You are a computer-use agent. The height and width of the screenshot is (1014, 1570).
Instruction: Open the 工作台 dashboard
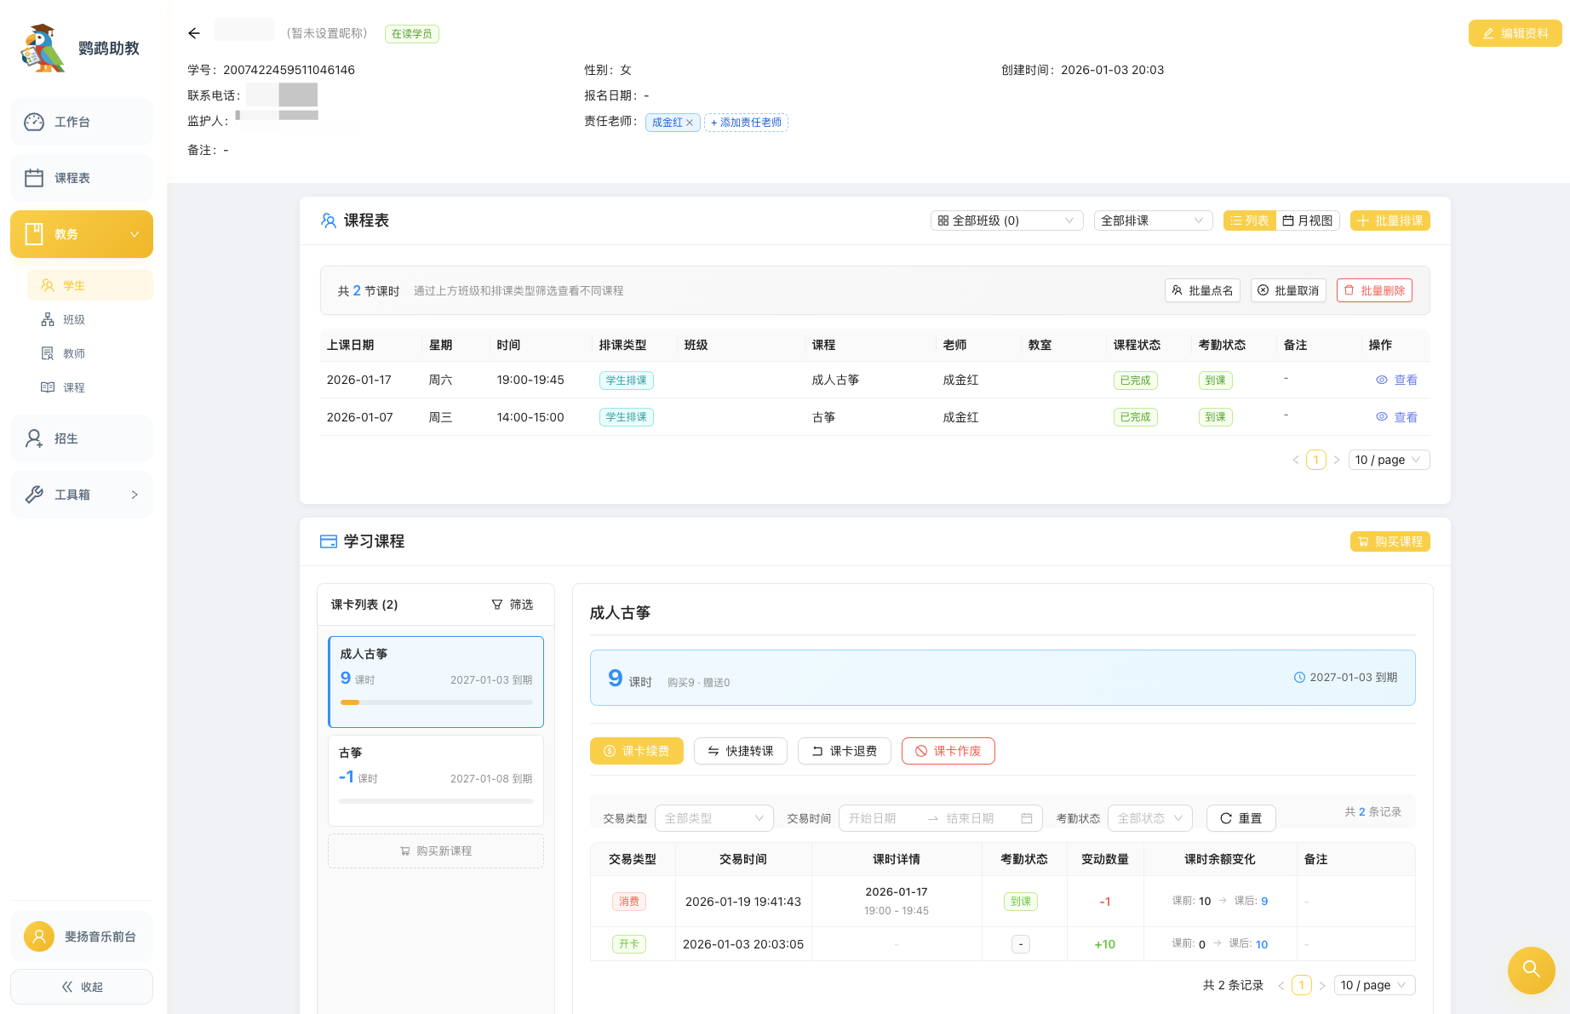pyautogui.click(x=82, y=122)
